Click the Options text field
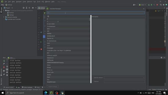Screen dimensions: 168x95 124,82
